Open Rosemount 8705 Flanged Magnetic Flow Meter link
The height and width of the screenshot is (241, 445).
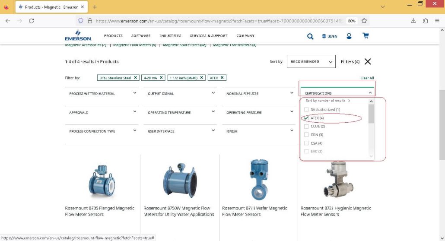100,211
